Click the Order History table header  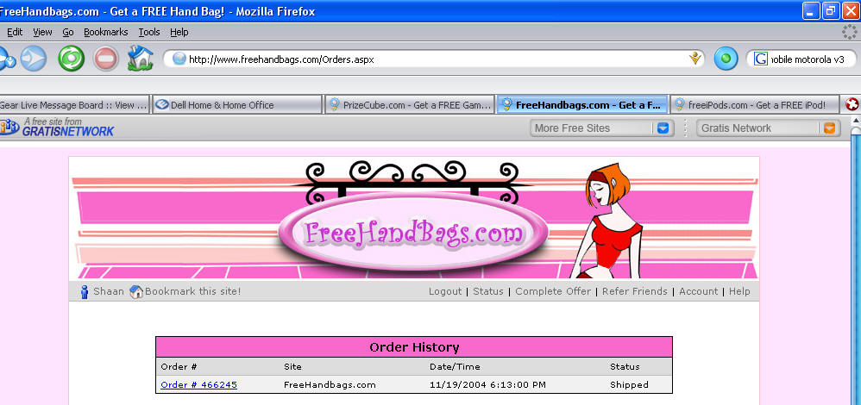[414, 346]
